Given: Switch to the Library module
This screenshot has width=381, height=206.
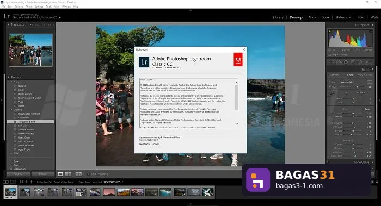Looking at the screenshot, I should click(278, 17).
